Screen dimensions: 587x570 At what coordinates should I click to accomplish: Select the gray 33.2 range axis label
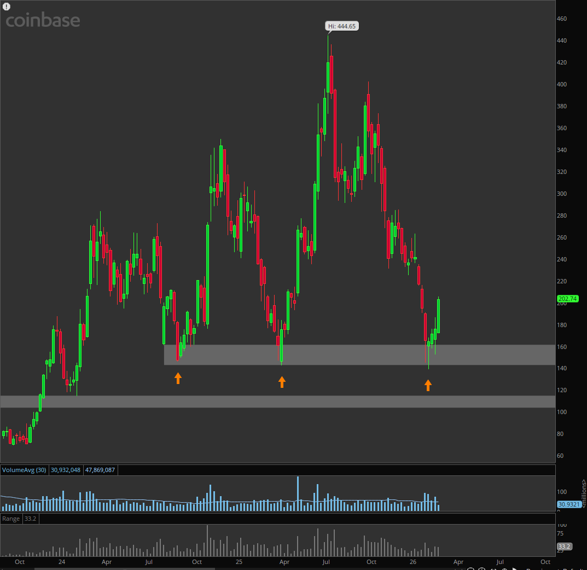[564, 546]
